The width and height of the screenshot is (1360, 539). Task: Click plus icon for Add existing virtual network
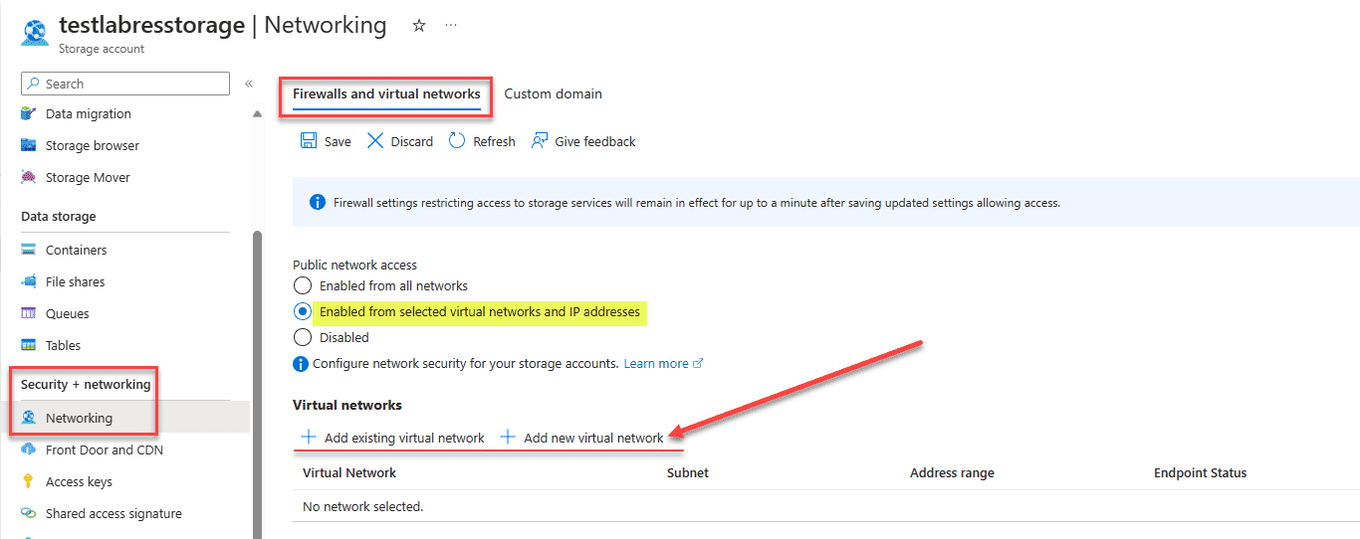coord(309,438)
